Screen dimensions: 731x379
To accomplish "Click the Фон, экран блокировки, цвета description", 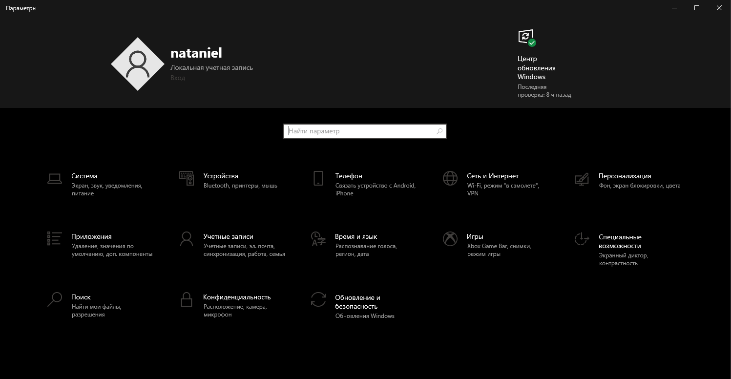I will point(639,186).
